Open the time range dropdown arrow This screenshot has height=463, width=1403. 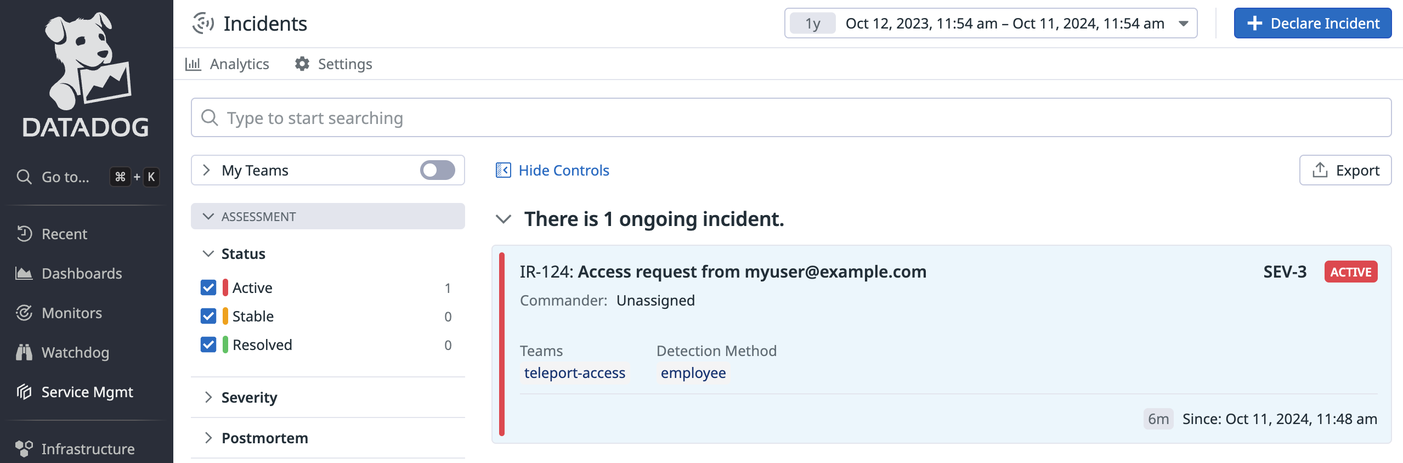coord(1183,24)
